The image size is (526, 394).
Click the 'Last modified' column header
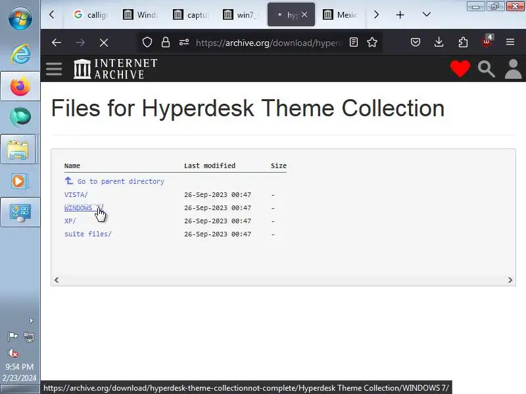coord(210,165)
